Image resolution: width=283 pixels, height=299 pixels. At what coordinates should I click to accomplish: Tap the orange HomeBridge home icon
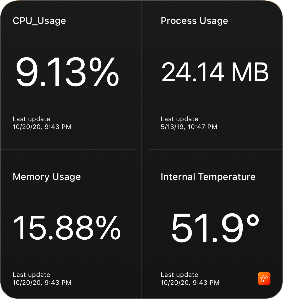264,279
